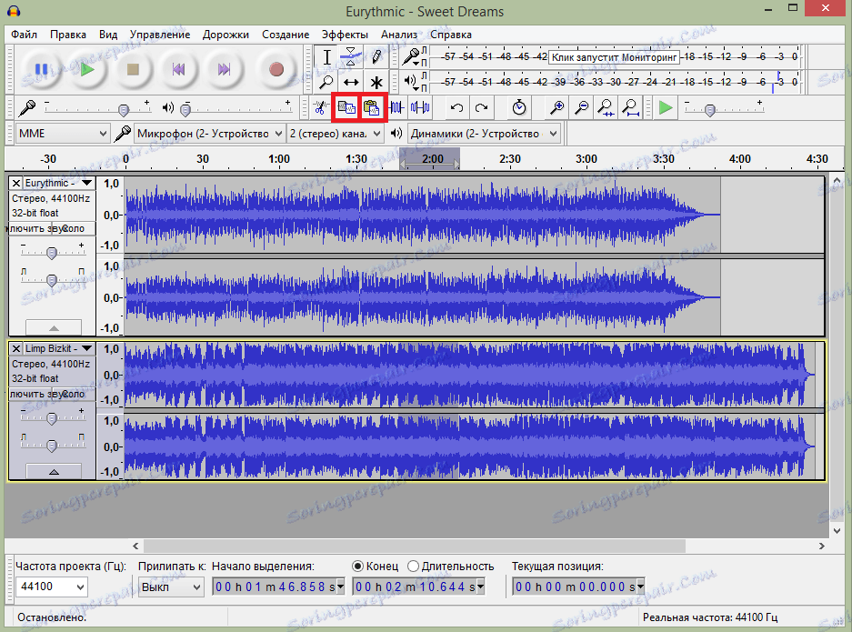Activate the Envelope tool
852x632 pixels.
pos(350,55)
